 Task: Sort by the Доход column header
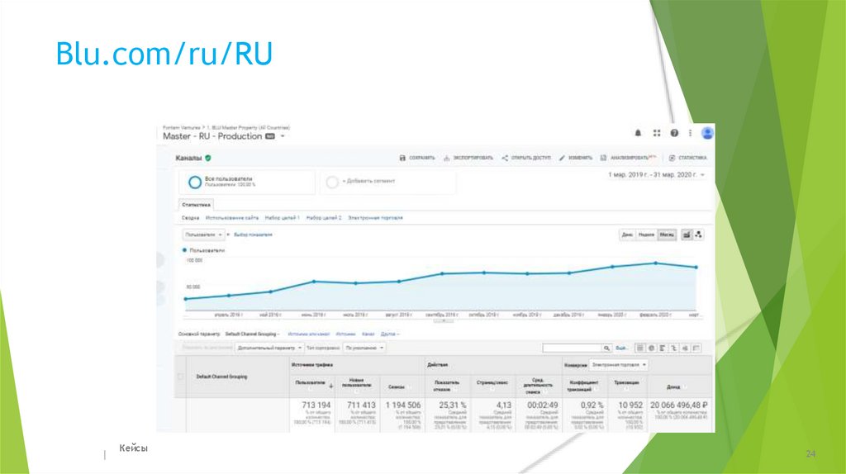pos(673,386)
